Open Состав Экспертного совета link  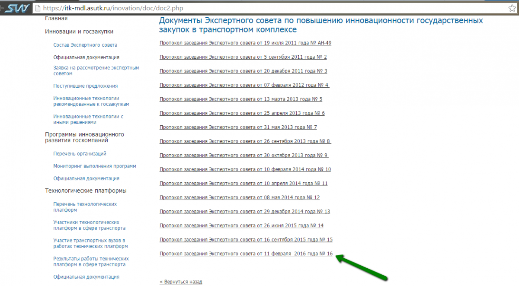tap(85, 45)
